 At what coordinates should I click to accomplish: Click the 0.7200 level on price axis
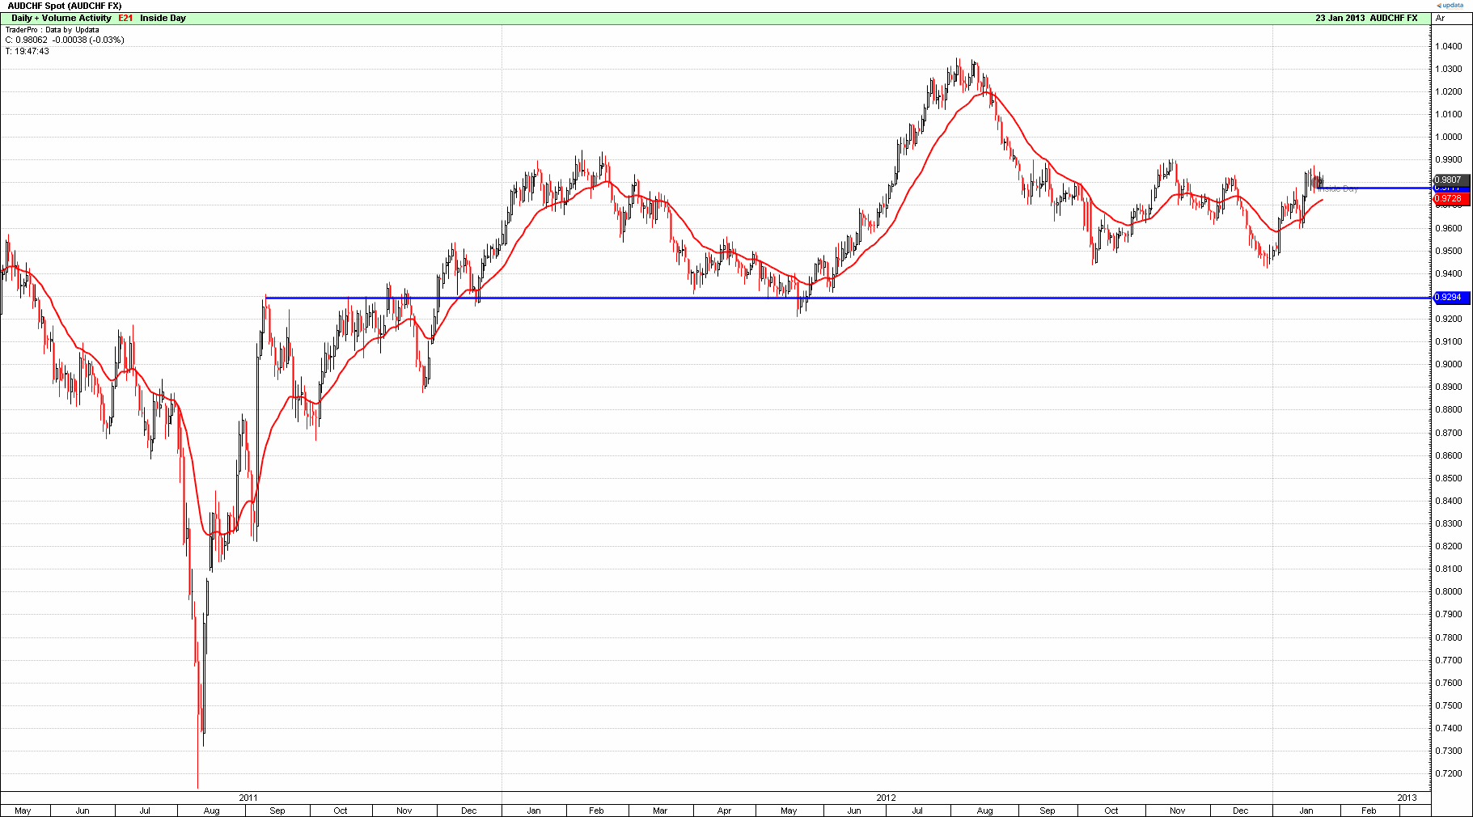point(1448,774)
